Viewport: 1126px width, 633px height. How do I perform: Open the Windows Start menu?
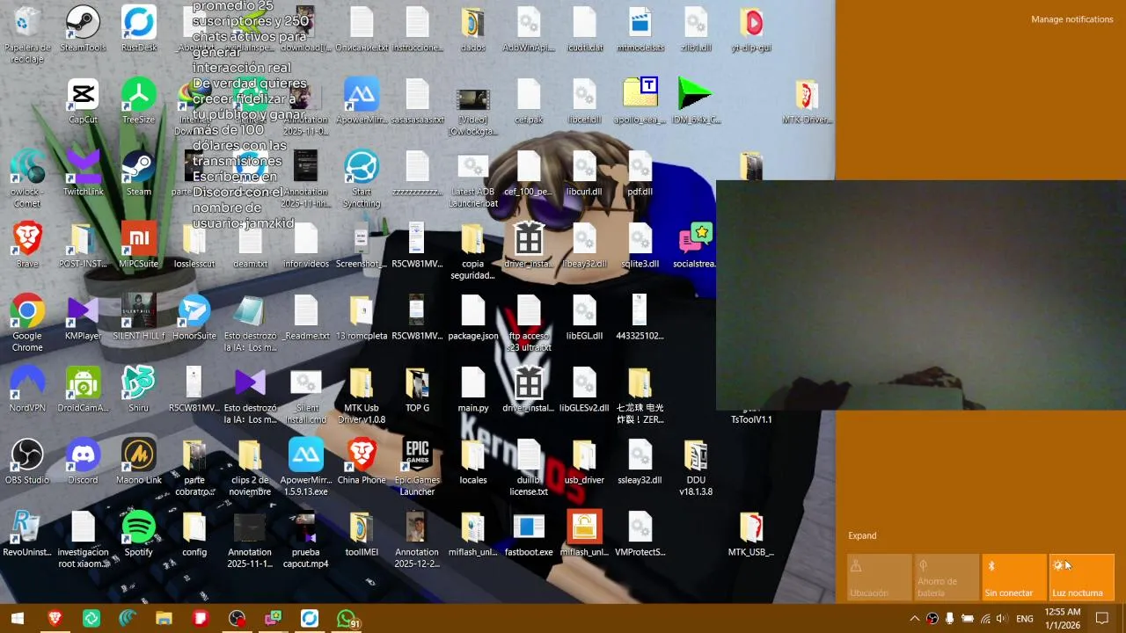[x=17, y=619]
